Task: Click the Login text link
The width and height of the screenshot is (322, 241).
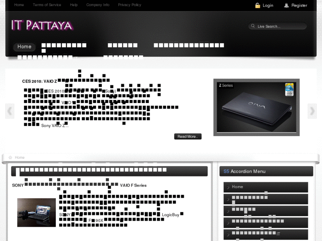Action: pyautogui.click(x=268, y=5)
